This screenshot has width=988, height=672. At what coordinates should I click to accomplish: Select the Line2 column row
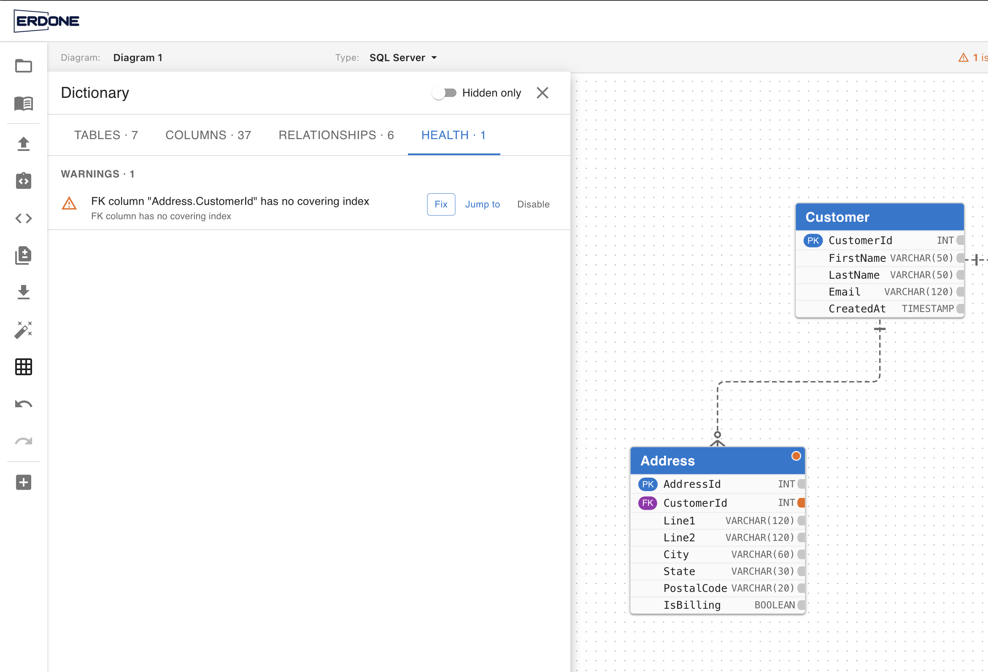click(718, 538)
